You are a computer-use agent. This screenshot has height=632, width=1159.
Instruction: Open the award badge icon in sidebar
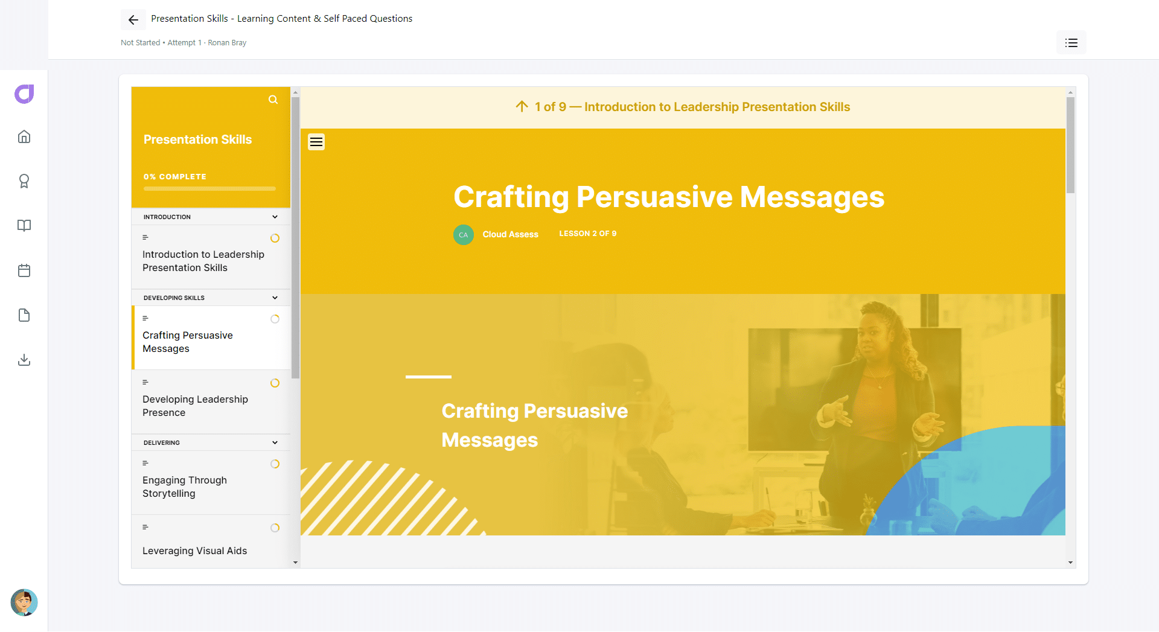point(24,181)
